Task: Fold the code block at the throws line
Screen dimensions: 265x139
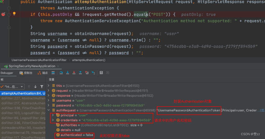Action: pyautogui.click(x=9, y=8)
